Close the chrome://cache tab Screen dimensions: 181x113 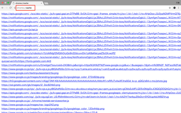tap(41, 3)
